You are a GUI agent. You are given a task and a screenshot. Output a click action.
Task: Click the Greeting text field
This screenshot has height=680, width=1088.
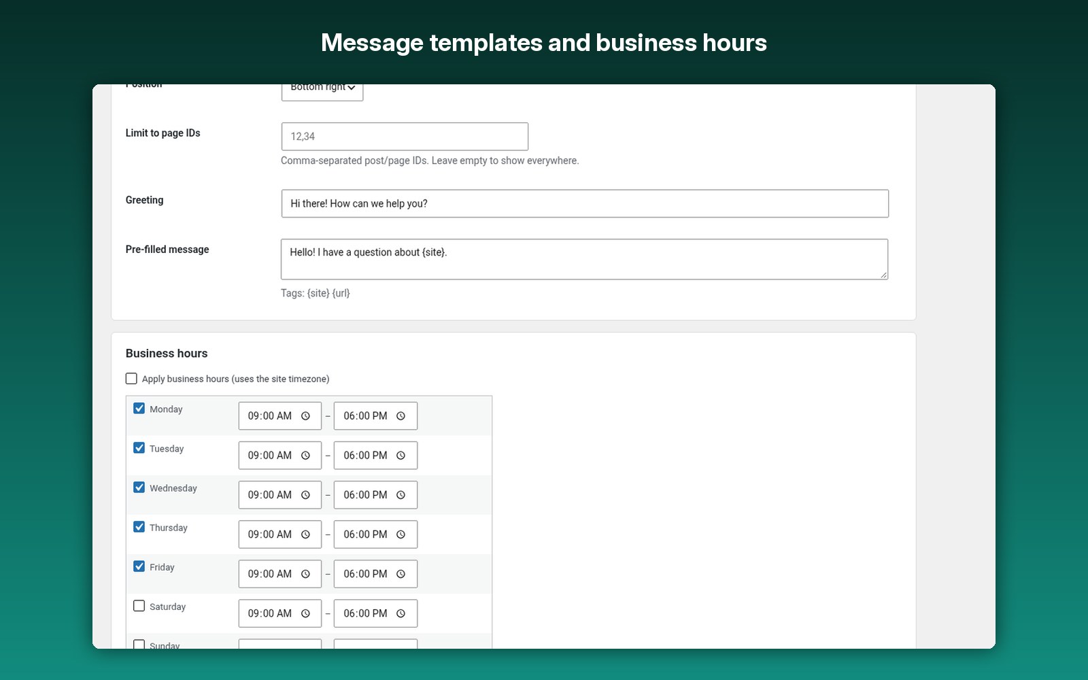pos(585,204)
